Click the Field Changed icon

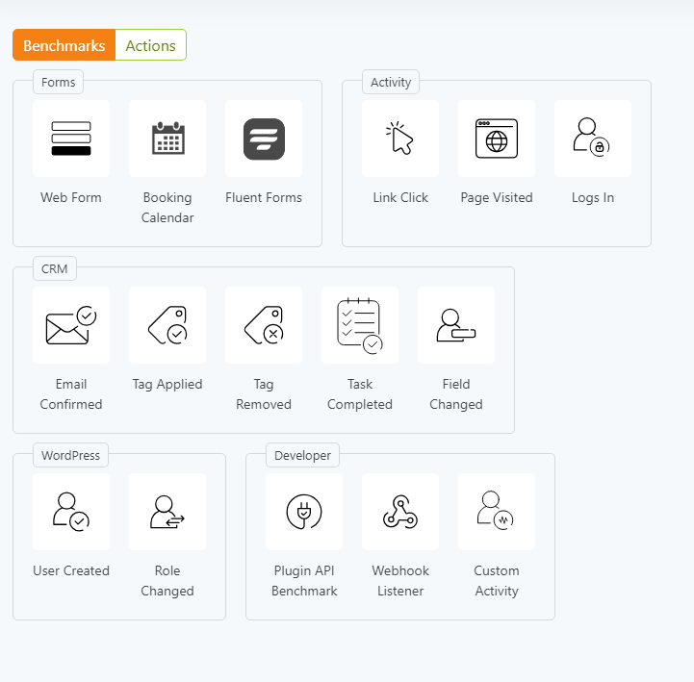point(456,325)
